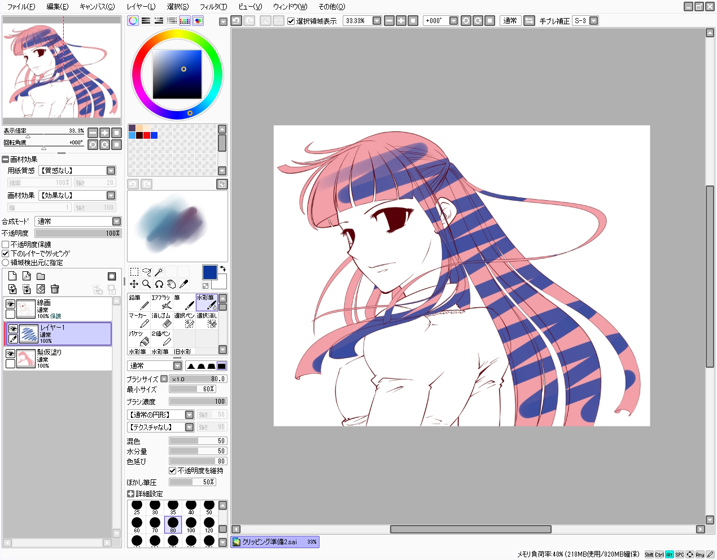The width and height of the screenshot is (717, 560).
Task: Click the 不透明度 opacity slider
Action: [x=78, y=233]
